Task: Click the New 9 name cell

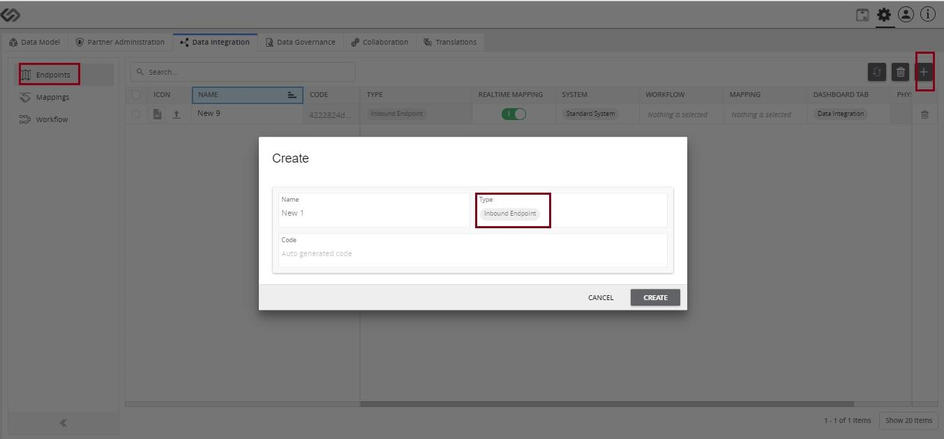Action: [248, 114]
